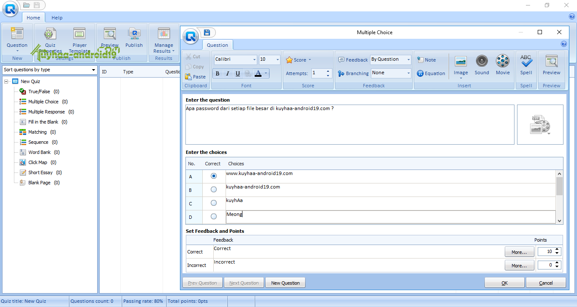Click the Note icon in Insert group
The height and width of the screenshot is (307, 577).
coord(420,60)
